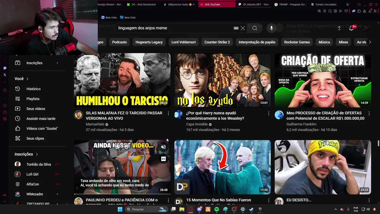Switch to bitasikii_RKT Twitch browser tab

254,4
